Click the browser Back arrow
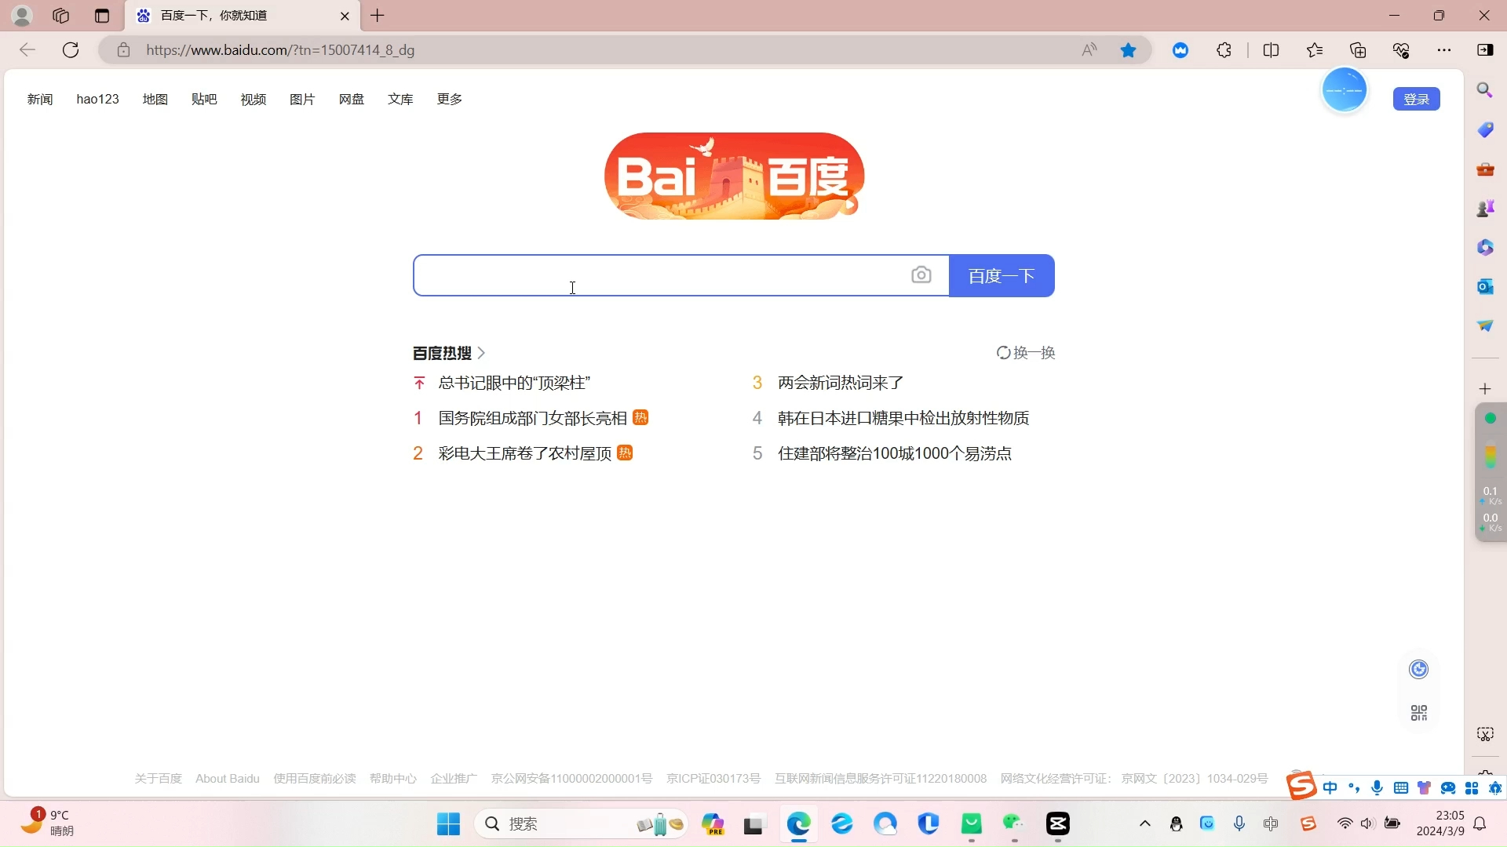 click(x=27, y=50)
